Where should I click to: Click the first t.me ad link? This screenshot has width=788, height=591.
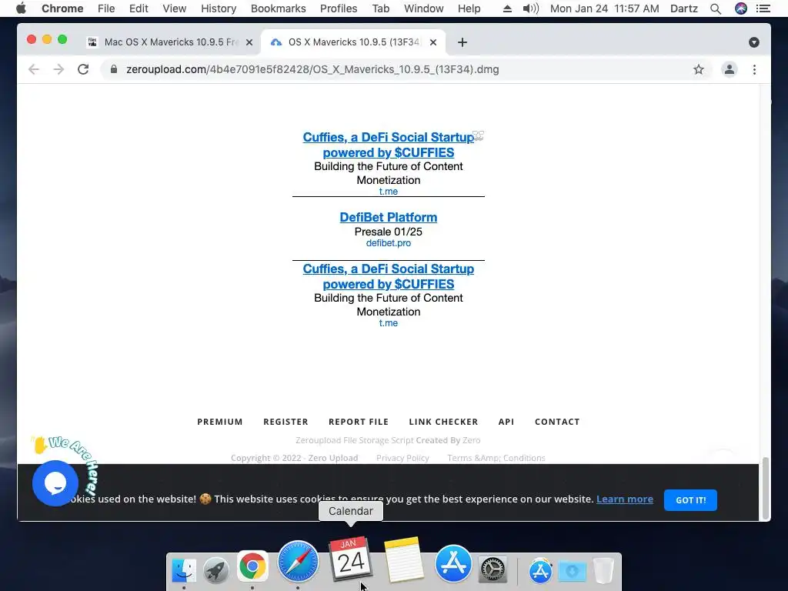click(388, 192)
